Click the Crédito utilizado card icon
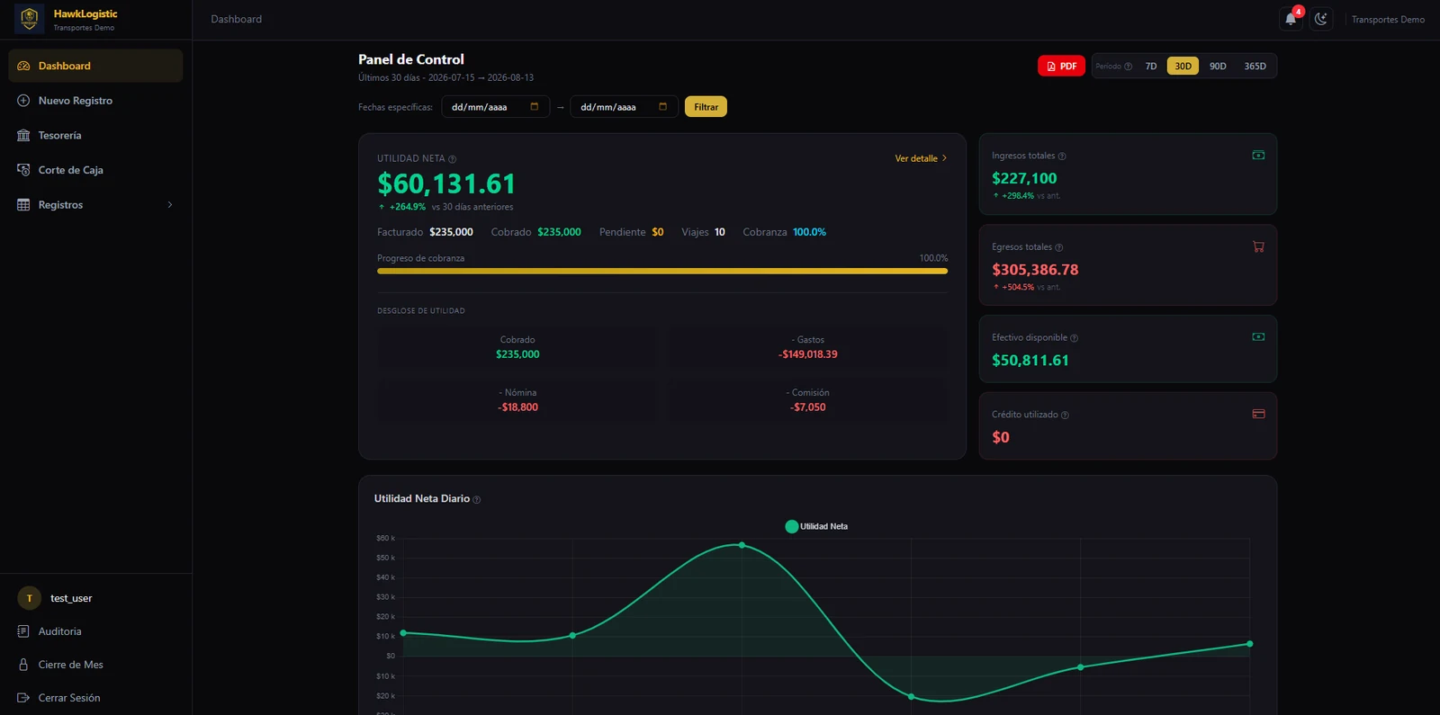1440x715 pixels. point(1258,414)
